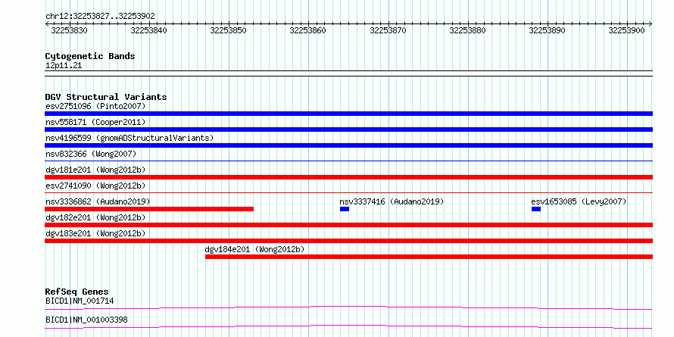Click ruler position 32253870

tap(388, 30)
